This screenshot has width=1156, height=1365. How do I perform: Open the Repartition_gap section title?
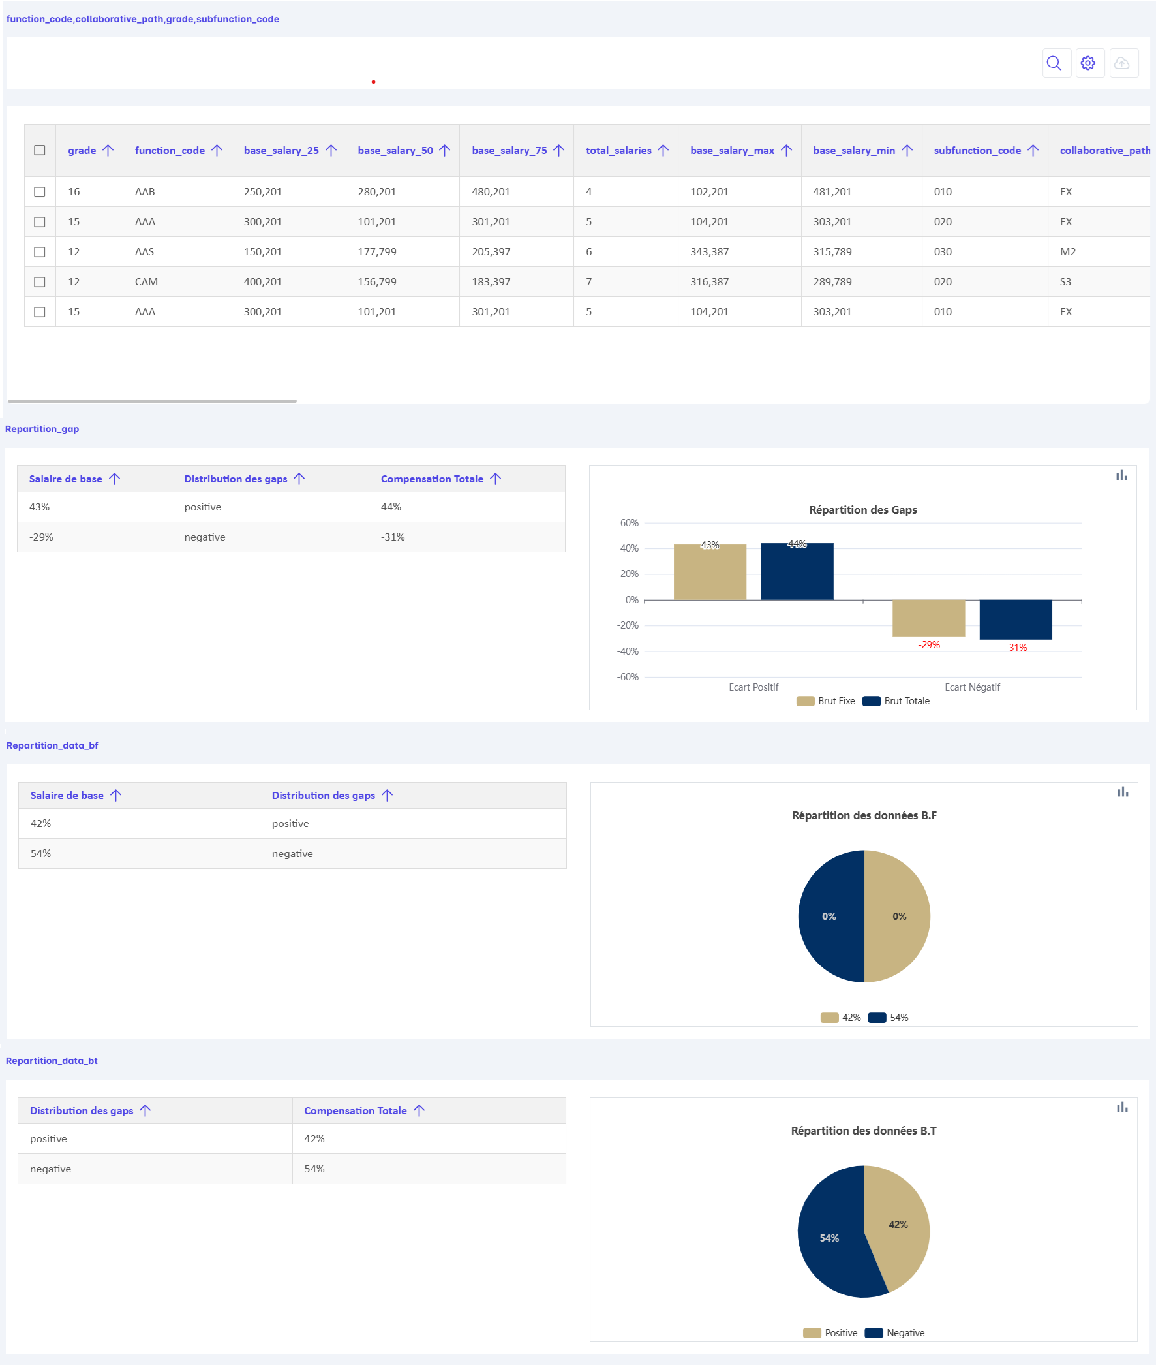click(42, 429)
